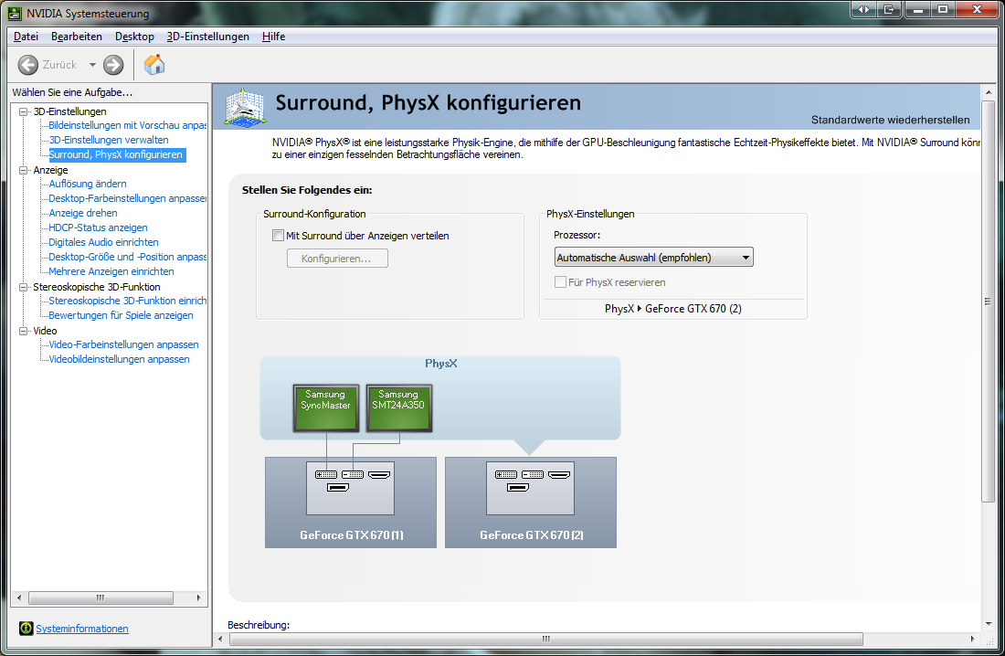Click the Konfigurieren... button
The width and height of the screenshot is (1005, 656).
(337, 259)
